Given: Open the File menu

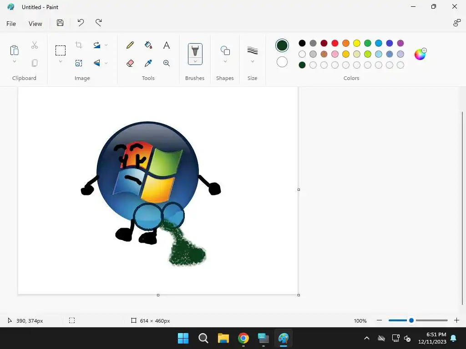Looking at the screenshot, I should point(11,24).
